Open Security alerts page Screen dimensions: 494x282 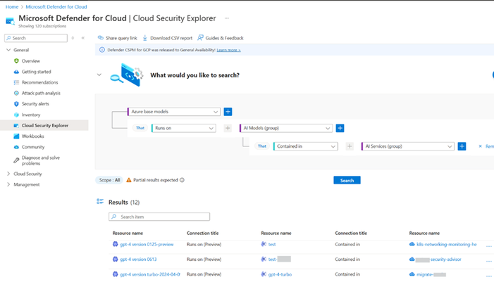(x=35, y=104)
